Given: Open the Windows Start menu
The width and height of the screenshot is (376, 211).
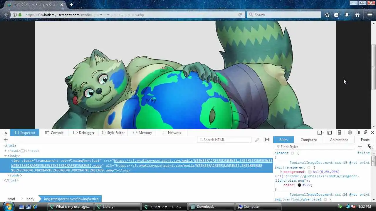Looking at the screenshot, I should [8, 206].
